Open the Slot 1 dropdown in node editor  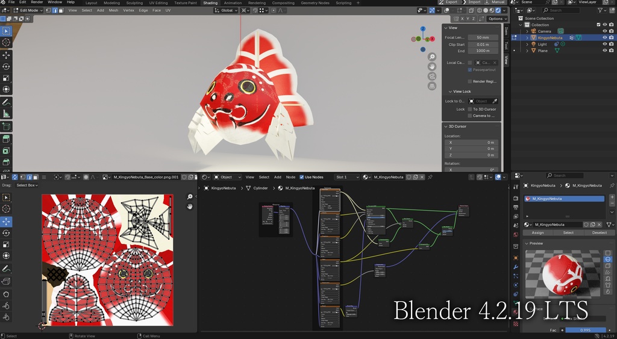[x=347, y=177]
